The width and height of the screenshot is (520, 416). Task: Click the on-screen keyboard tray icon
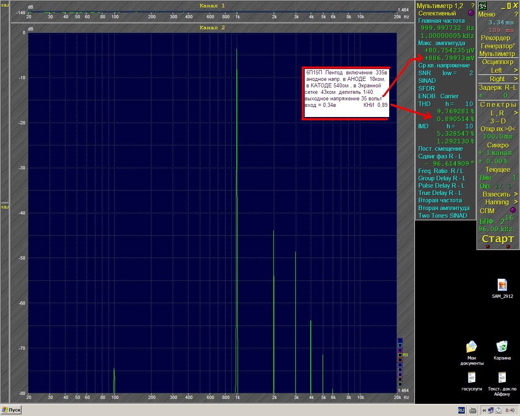tap(473, 410)
